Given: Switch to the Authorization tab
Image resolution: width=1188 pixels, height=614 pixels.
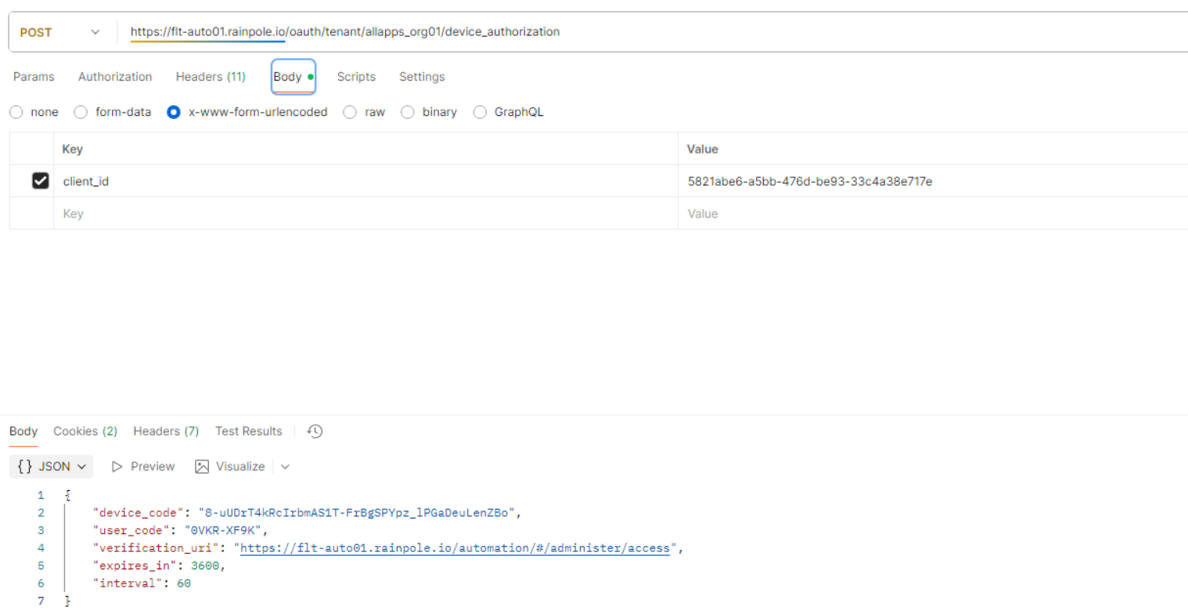Looking at the screenshot, I should (115, 77).
